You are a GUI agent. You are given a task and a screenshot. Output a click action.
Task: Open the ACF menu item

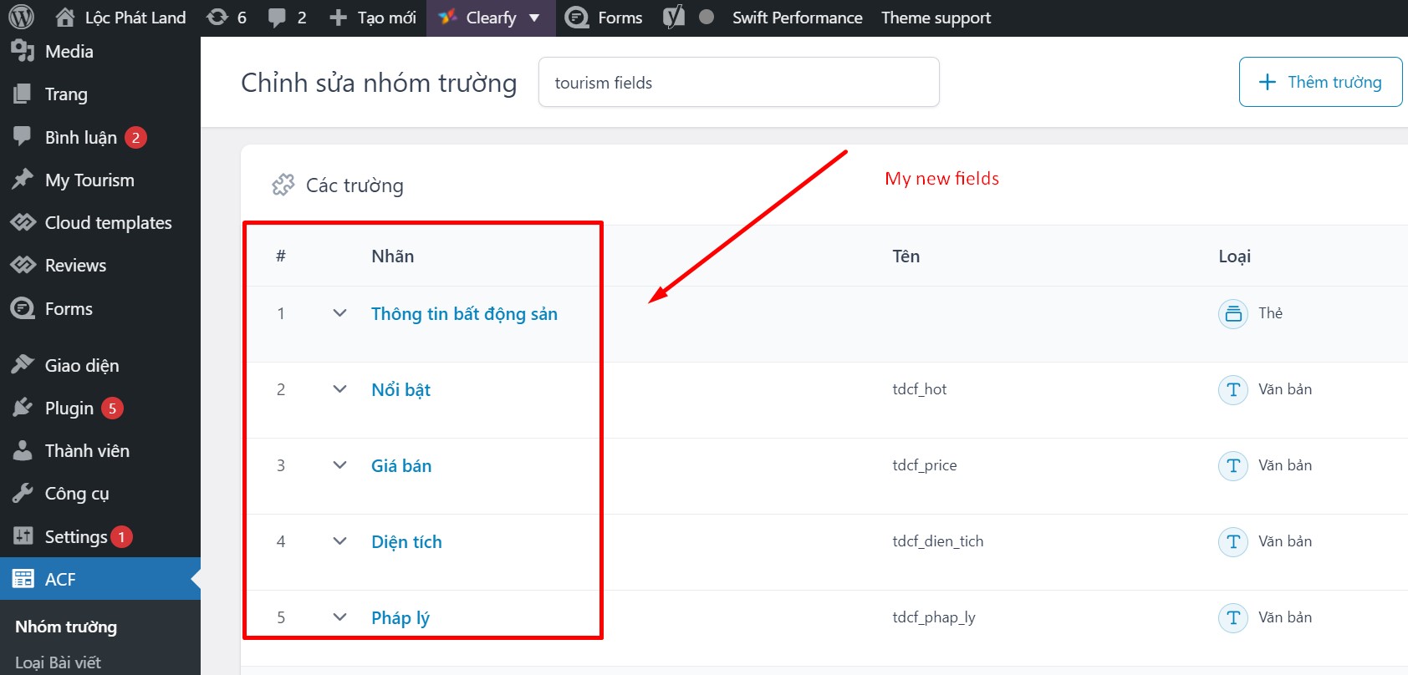tap(100, 579)
